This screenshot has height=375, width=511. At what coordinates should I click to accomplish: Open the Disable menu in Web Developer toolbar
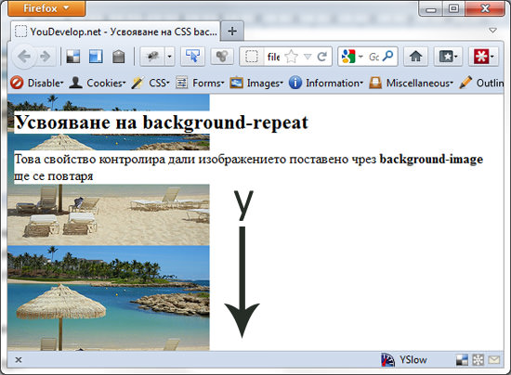(x=46, y=83)
